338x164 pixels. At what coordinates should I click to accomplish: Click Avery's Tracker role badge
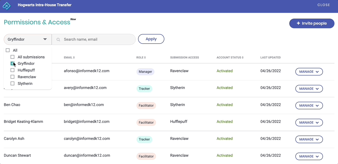click(144, 89)
